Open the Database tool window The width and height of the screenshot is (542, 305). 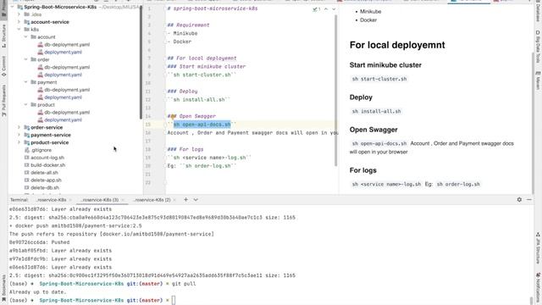click(x=538, y=12)
